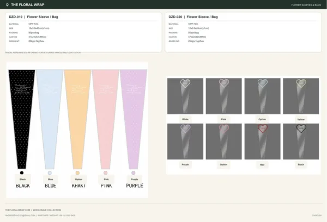
Task: Click the Black label under heart sleeve photo
Action: coord(301,164)
